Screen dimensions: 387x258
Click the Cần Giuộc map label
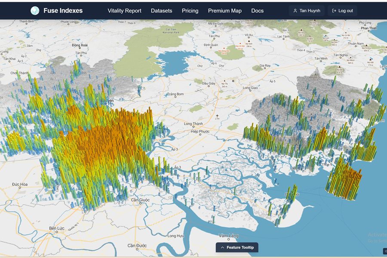(140, 200)
